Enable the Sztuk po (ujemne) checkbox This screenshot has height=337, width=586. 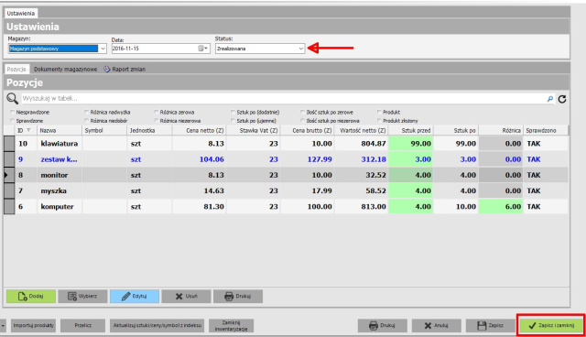click(233, 121)
